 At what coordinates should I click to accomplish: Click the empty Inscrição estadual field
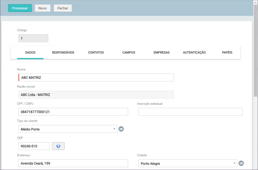click(190, 112)
